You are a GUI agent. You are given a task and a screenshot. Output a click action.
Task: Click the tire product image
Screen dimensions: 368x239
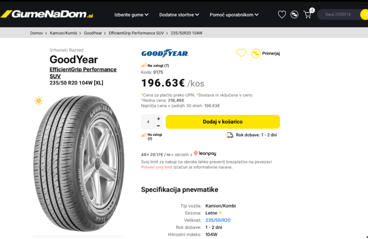click(79, 164)
